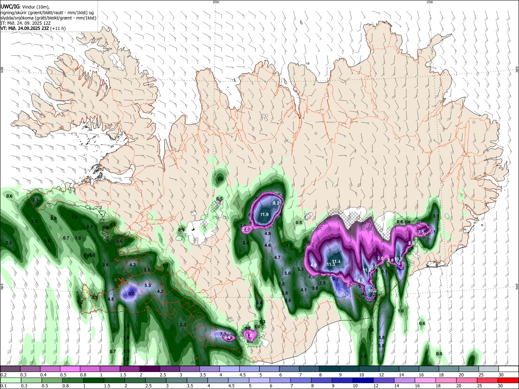This screenshot has width=519, height=389.
Task: Select the dark green 1–1.5 swatch in bottom legend row
Action: 94,380
